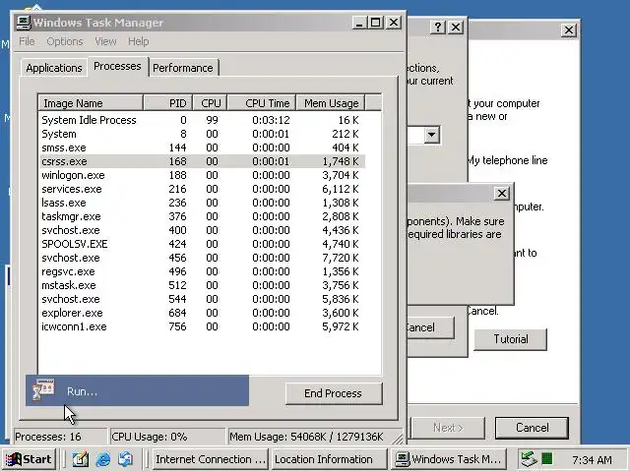
Task: Open the dropdown in Location Information dialog
Action: pyautogui.click(x=432, y=135)
